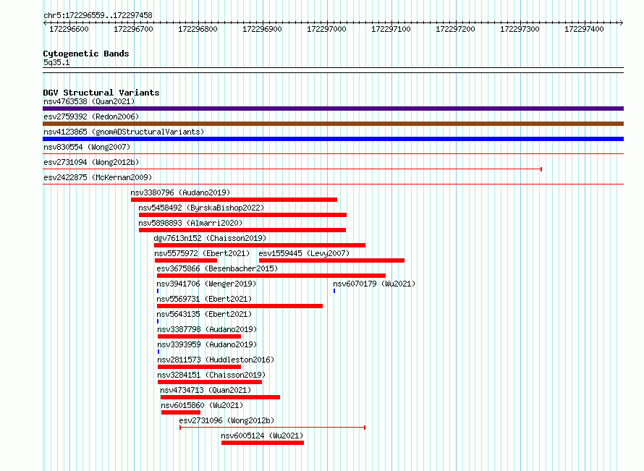This screenshot has height=471, width=644.
Task: Select the red bar under nsv2811573
Action: (x=199, y=367)
